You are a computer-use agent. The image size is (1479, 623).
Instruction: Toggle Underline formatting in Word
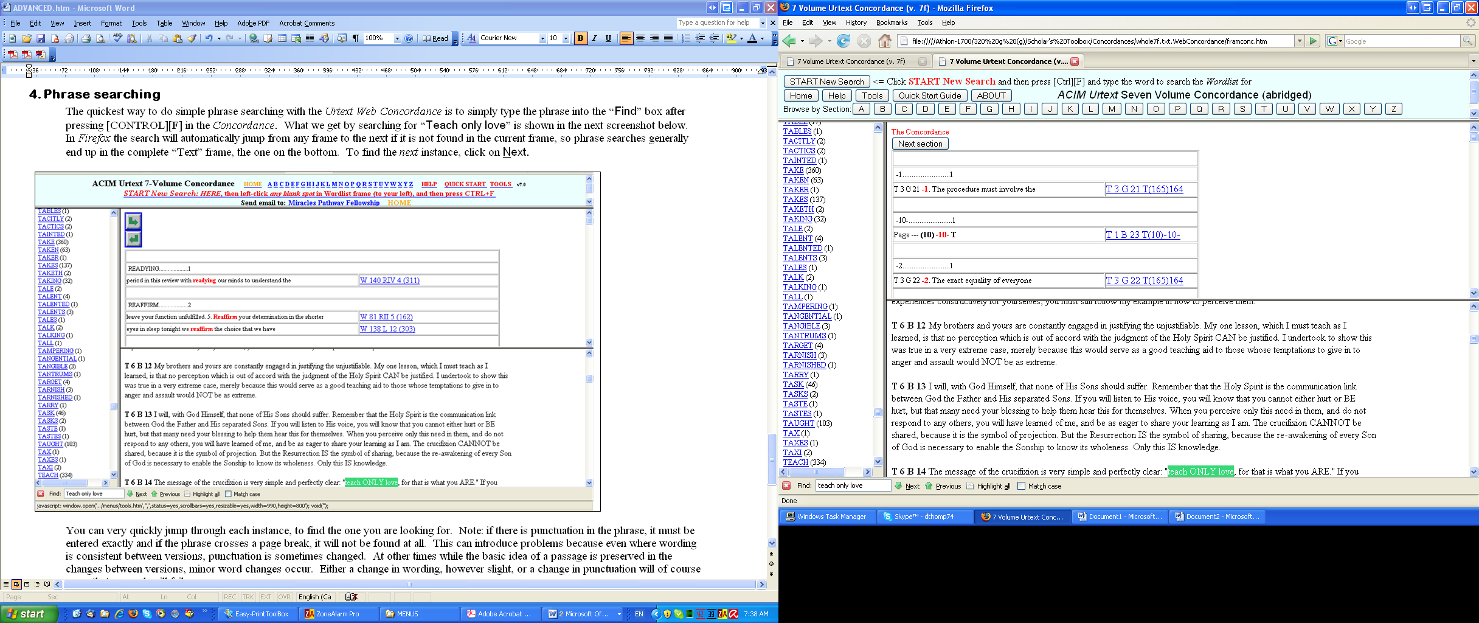608,38
